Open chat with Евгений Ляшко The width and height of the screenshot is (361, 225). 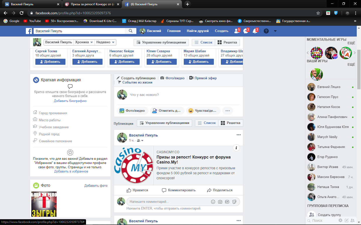coord(330,87)
